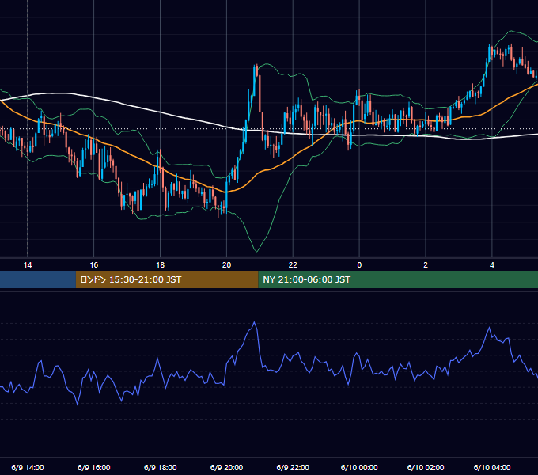Click the 18 hour label on price chart axis

161,265
